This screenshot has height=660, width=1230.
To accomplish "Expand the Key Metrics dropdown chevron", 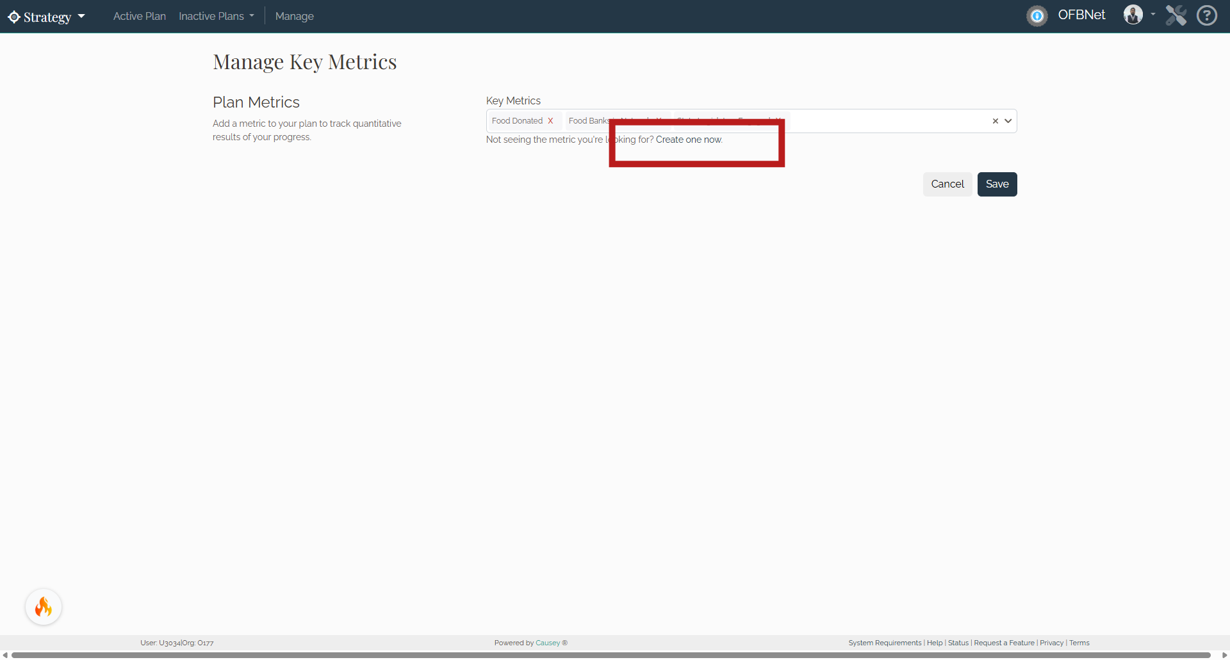I will (x=1008, y=121).
